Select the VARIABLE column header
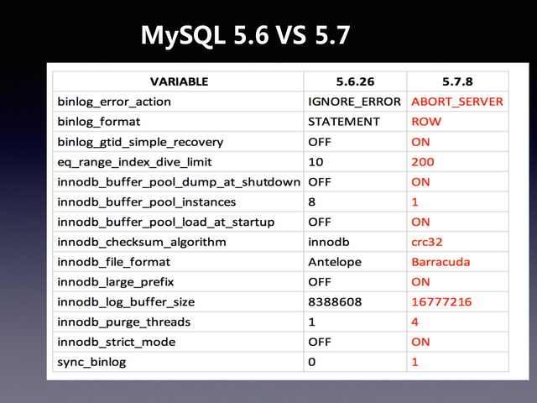 (x=179, y=81)
